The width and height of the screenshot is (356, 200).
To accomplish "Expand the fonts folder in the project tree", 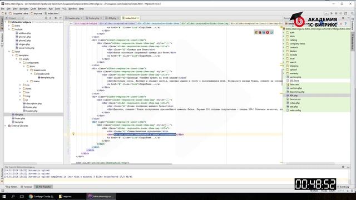I will 20,89.
